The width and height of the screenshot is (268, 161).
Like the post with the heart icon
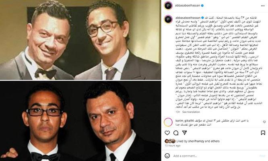pos(167,133)
